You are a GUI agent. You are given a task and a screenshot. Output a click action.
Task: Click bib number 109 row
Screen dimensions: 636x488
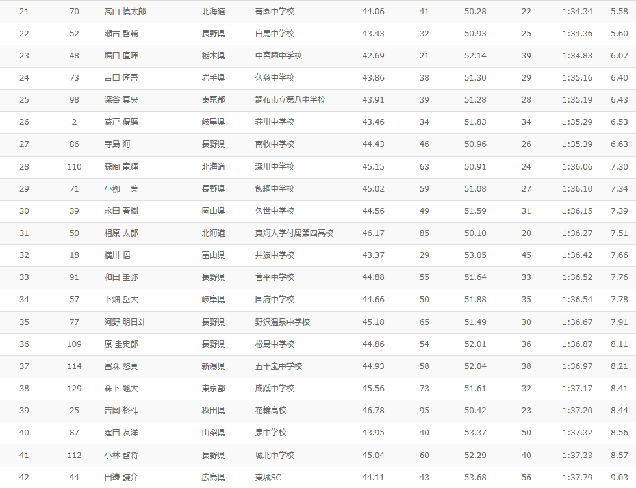pyautogui.click(x=318, y=344)
